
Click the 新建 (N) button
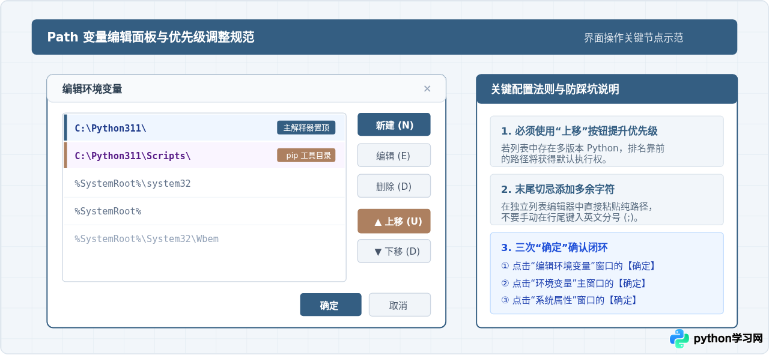point(394,124)
